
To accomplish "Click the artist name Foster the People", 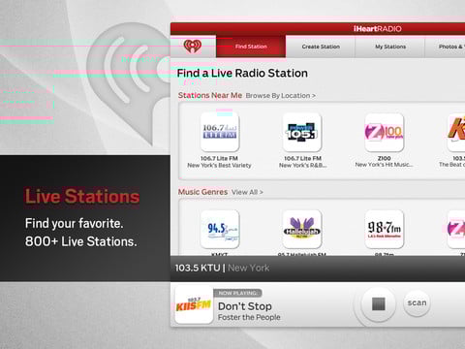I will pyautogui.click(x=249, y=317).
